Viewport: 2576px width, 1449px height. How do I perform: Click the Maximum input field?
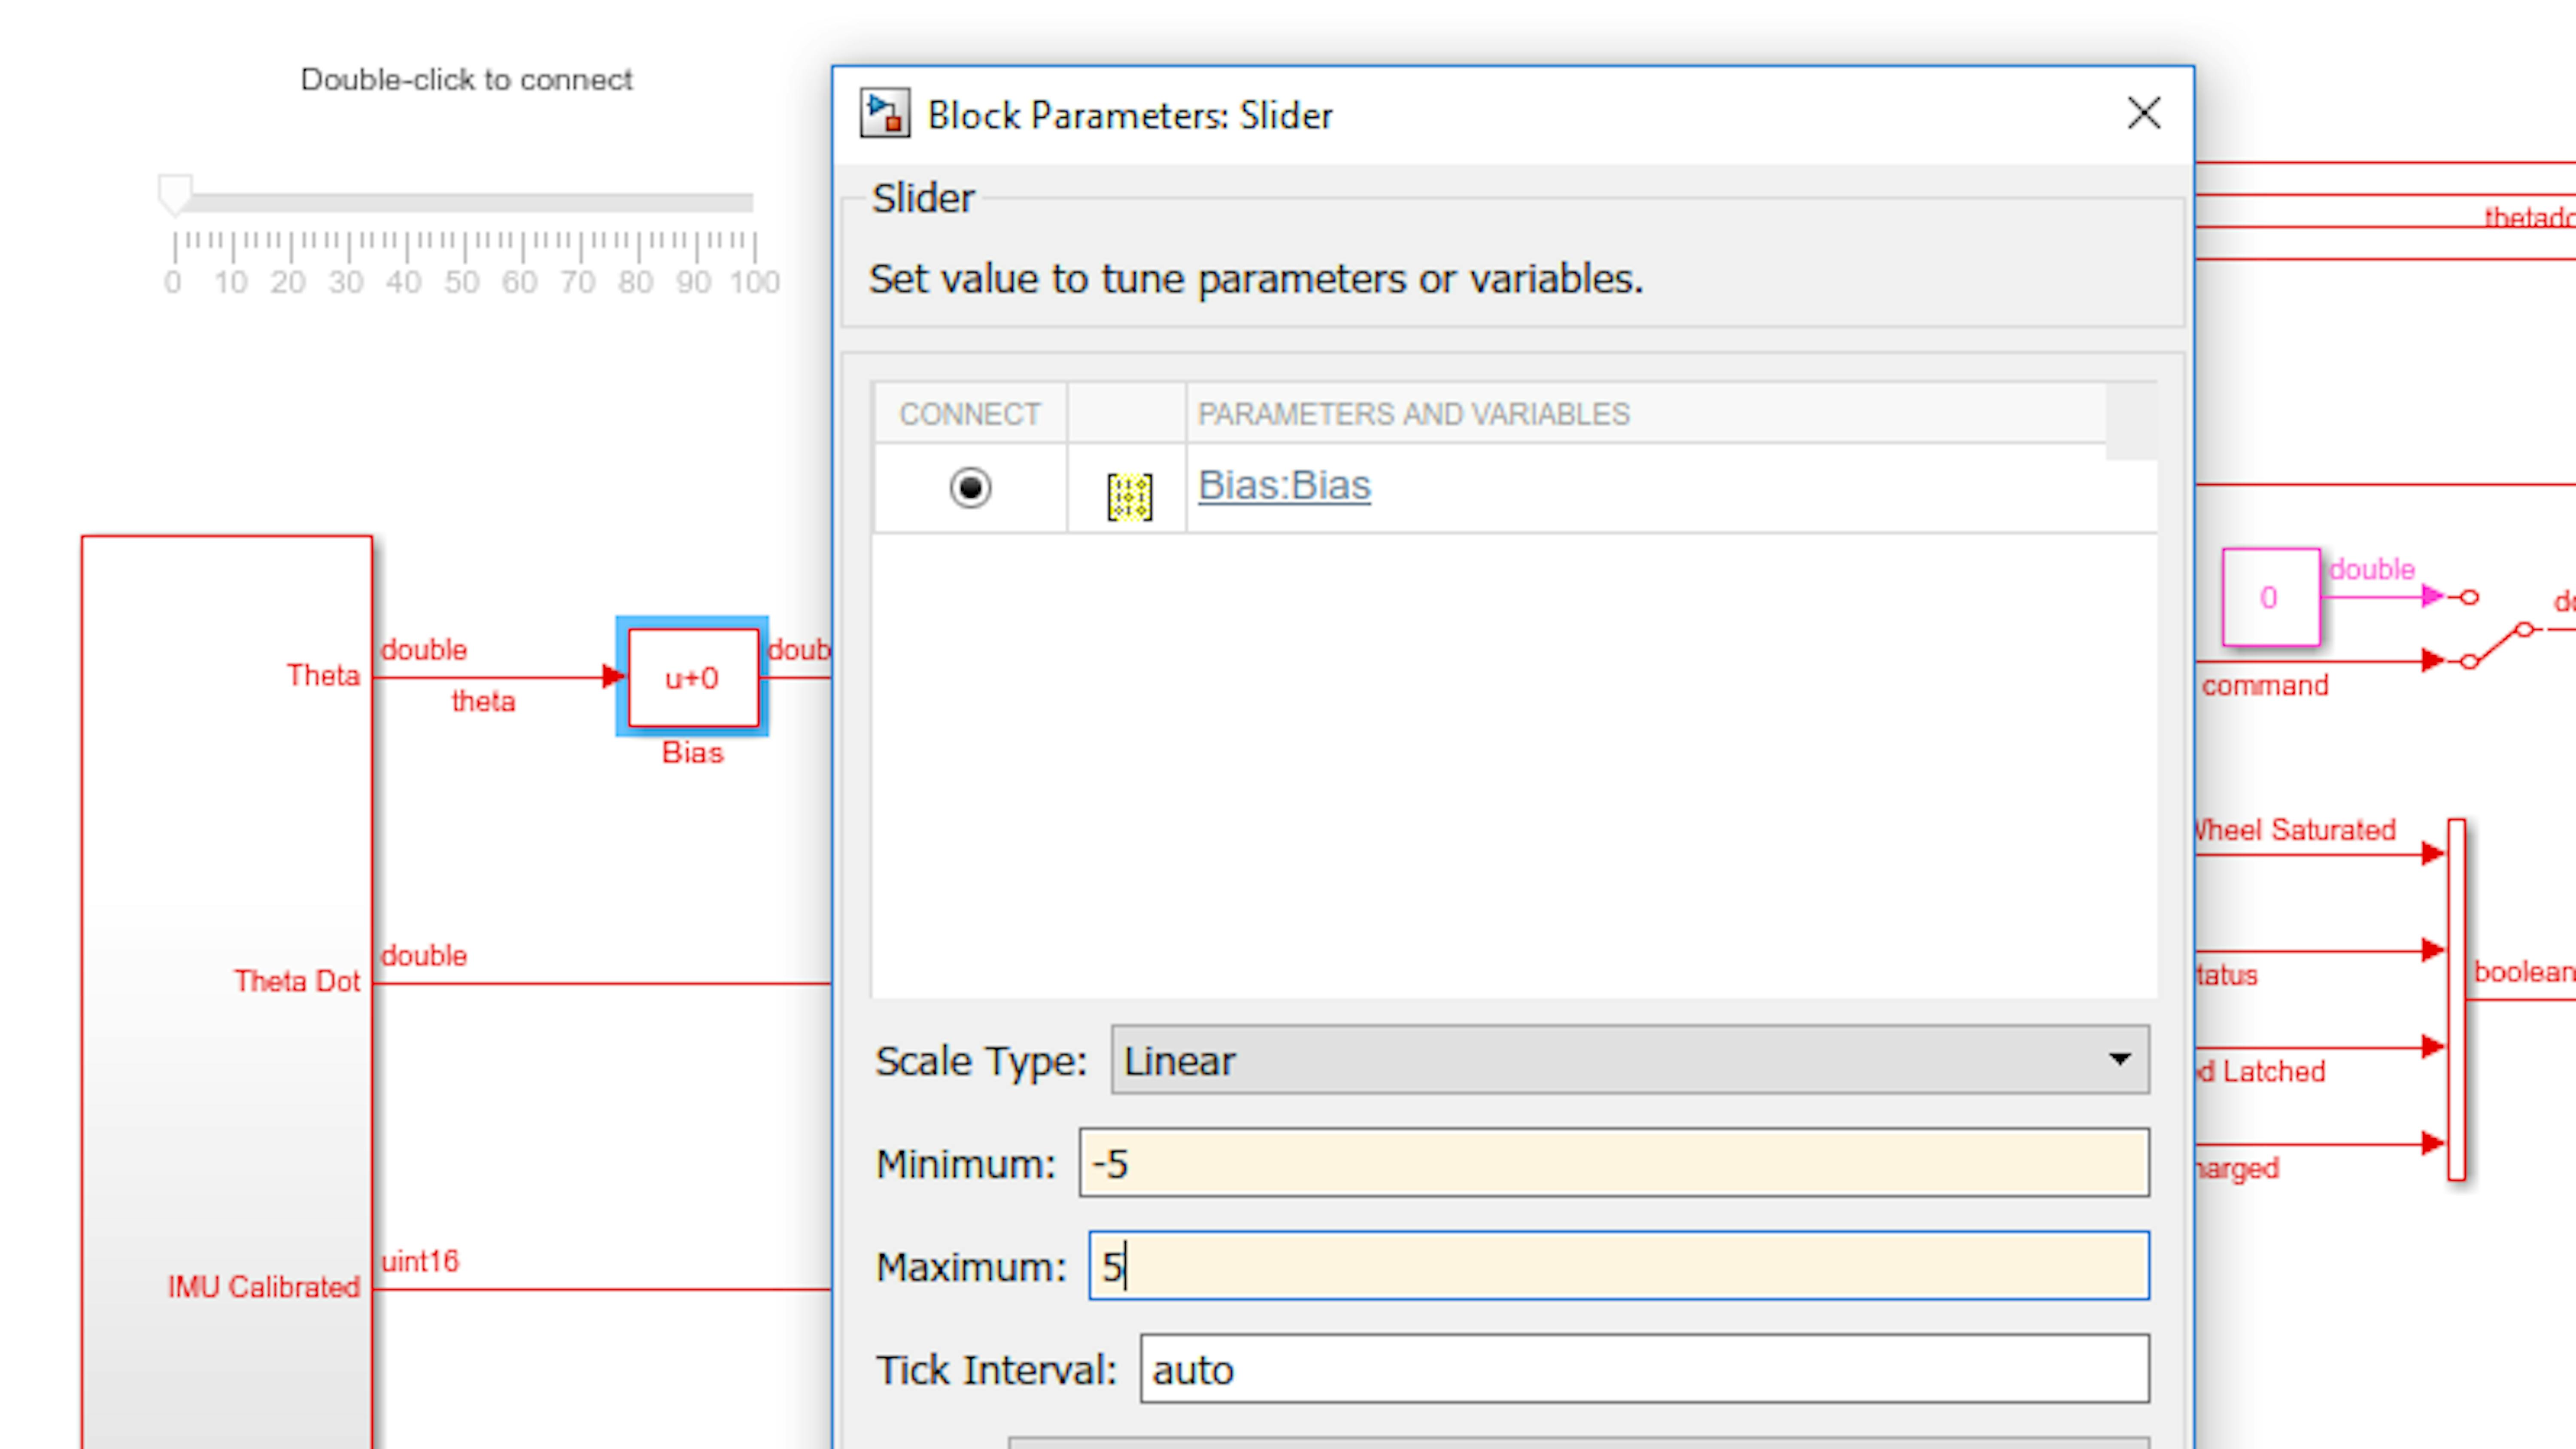pos(1619,1266)
